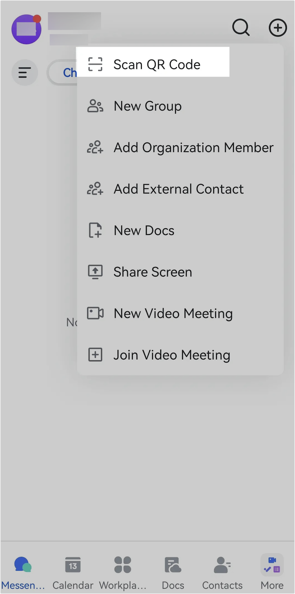
Task: Tap the square plus icon beside Join Video Meeting
Action: pos(95,355)
